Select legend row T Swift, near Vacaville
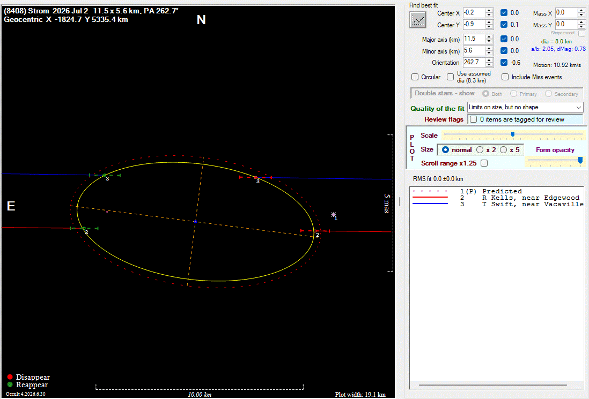 pos(497,204)
